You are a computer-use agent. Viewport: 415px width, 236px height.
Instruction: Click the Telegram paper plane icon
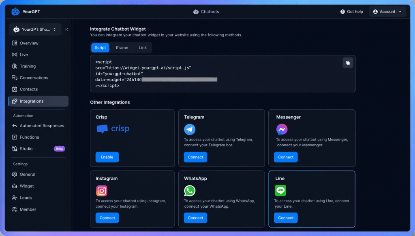190,129
